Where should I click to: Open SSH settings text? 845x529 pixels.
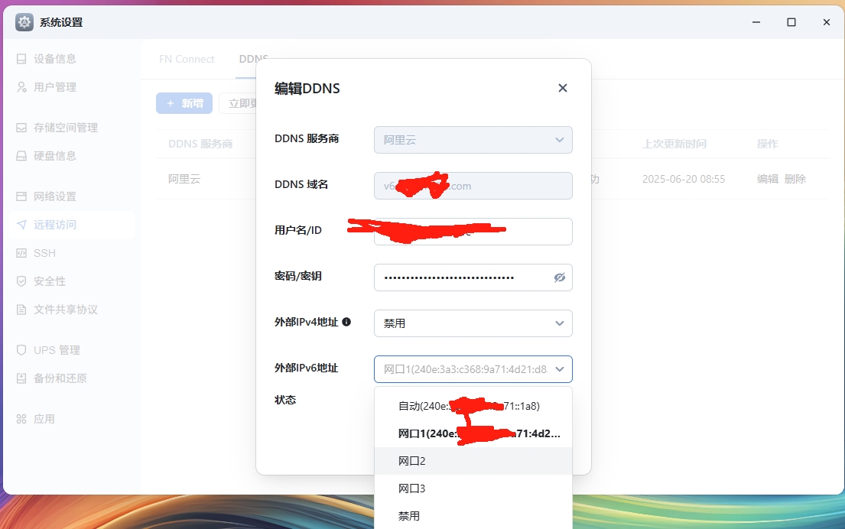click(44, 253)
